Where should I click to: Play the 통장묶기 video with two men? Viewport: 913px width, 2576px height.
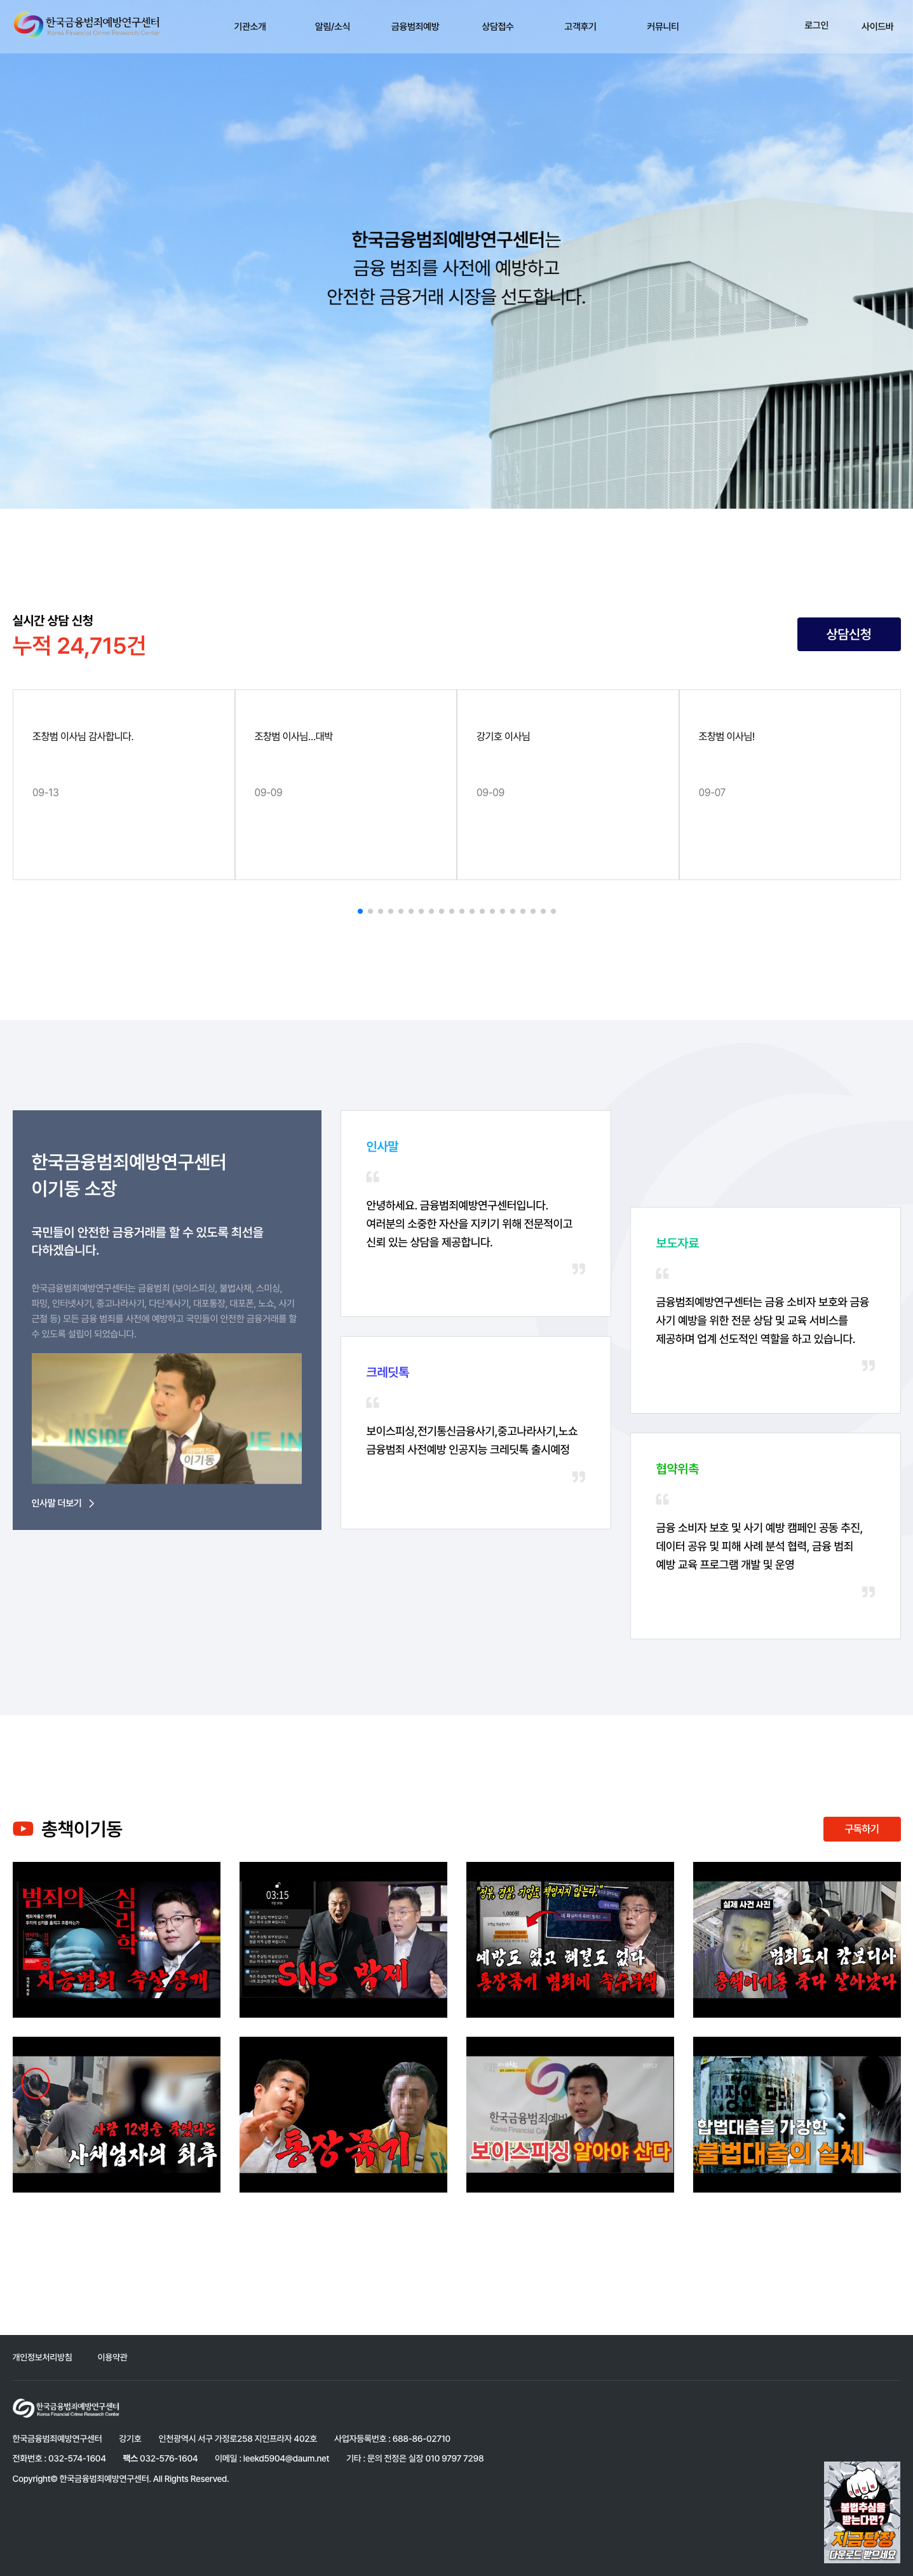click(x=344, y=2114)
